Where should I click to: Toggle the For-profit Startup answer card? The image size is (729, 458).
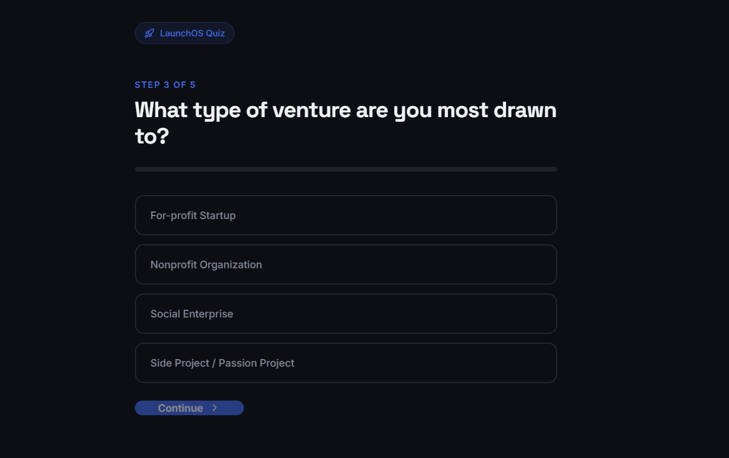point(346,216)
